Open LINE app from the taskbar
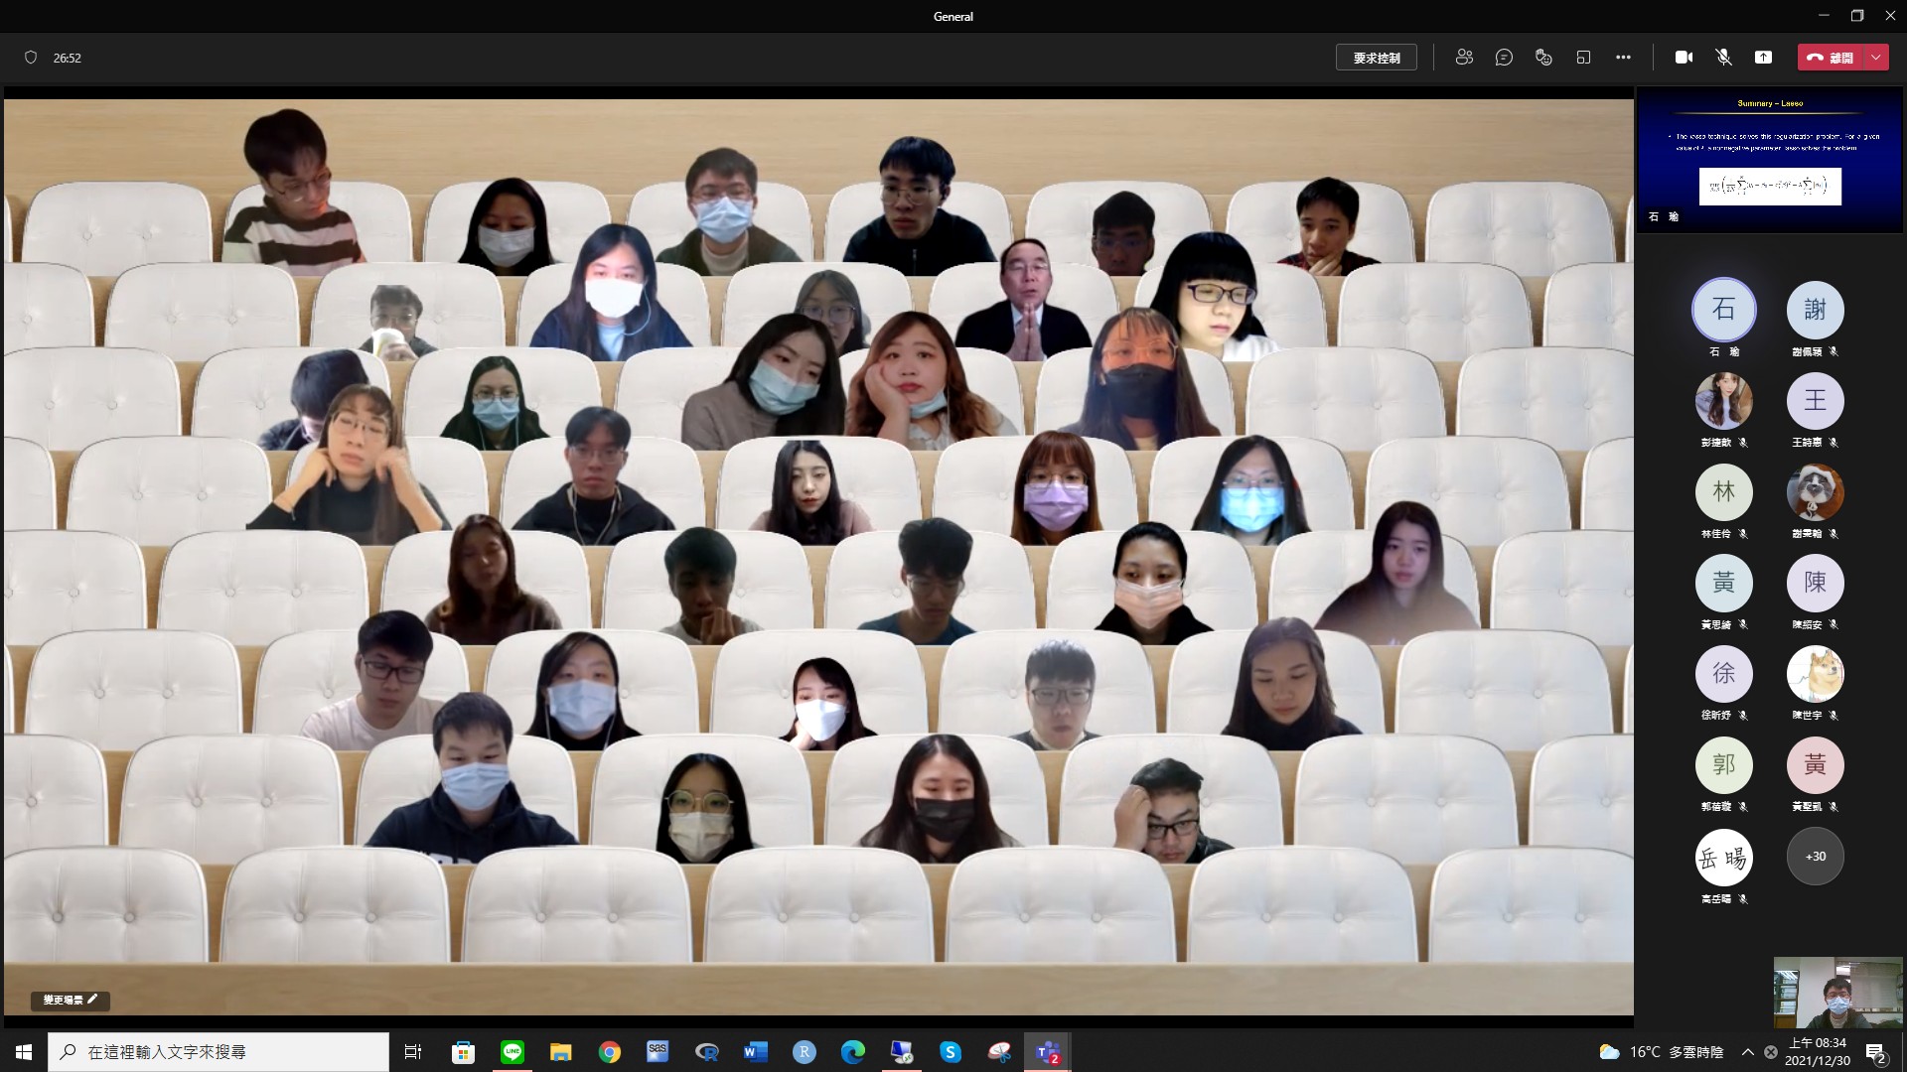 [513, 1052]
